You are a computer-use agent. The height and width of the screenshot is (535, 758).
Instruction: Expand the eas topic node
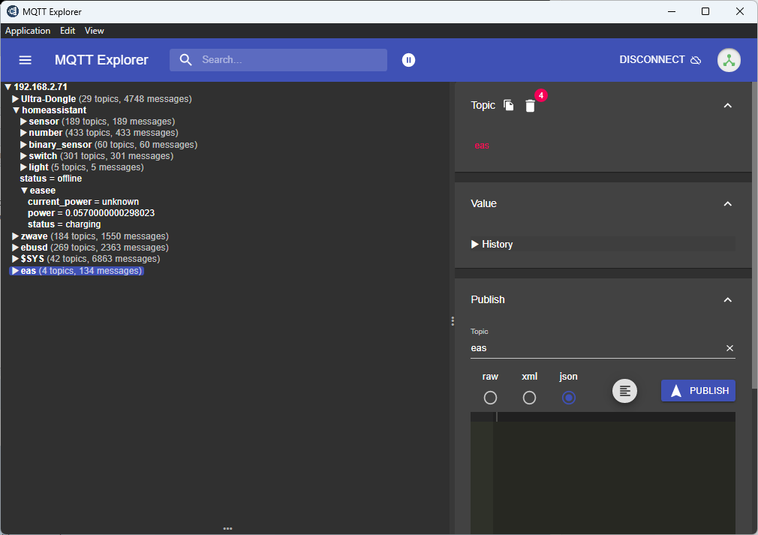pos(16,271)
